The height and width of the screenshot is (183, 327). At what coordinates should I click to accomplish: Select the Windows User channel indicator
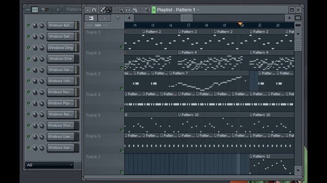tap(77, 137)
